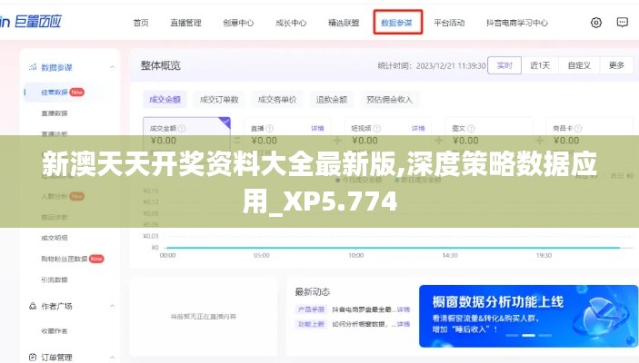Screen dimensions: 639x363
Task: Open 详情 link for 抖音电商罗盘 news item
Action: pyautogui.click(x=404, y=309)
